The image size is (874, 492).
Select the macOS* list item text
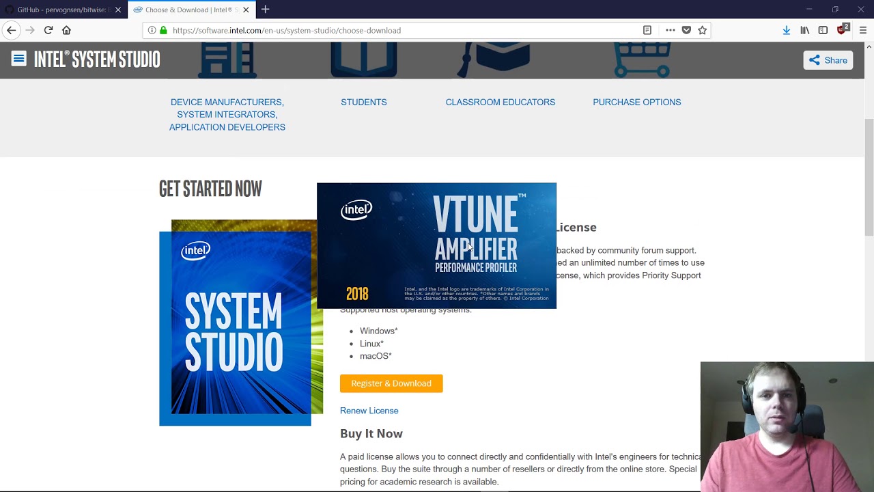(376, 356)
